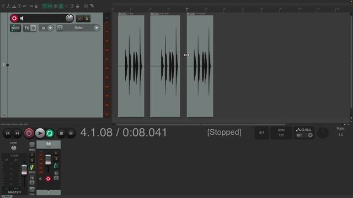
Task: Open Master FX chain in mixer
Action: 32,178
